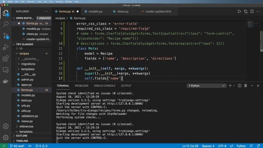Open validators.py in the file tree
Viewport: 263px width, 148px height.
tap(32, 116)
